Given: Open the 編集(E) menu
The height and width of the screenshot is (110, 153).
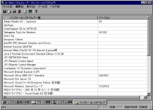Looking at the screenshot, I should coord(20,7).
